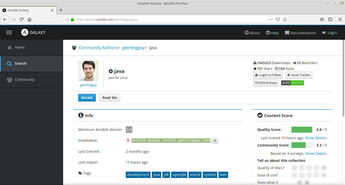Go back with the browser back arrow
Screen dimensions: 345x185
pyautogui.click(x=5, y=19)
